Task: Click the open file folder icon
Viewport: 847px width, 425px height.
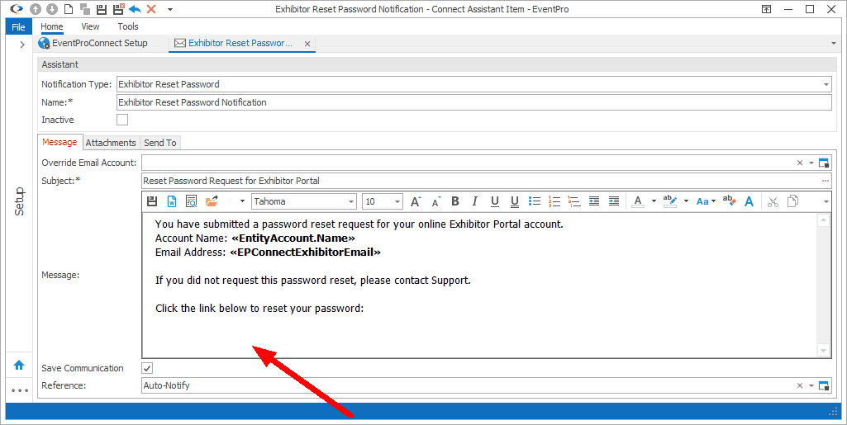Action: pos(212,201)
